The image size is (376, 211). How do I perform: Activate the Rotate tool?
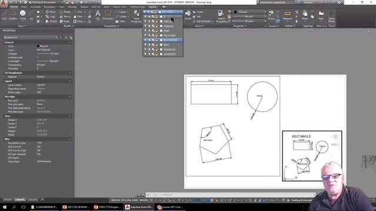pos(65,12)
